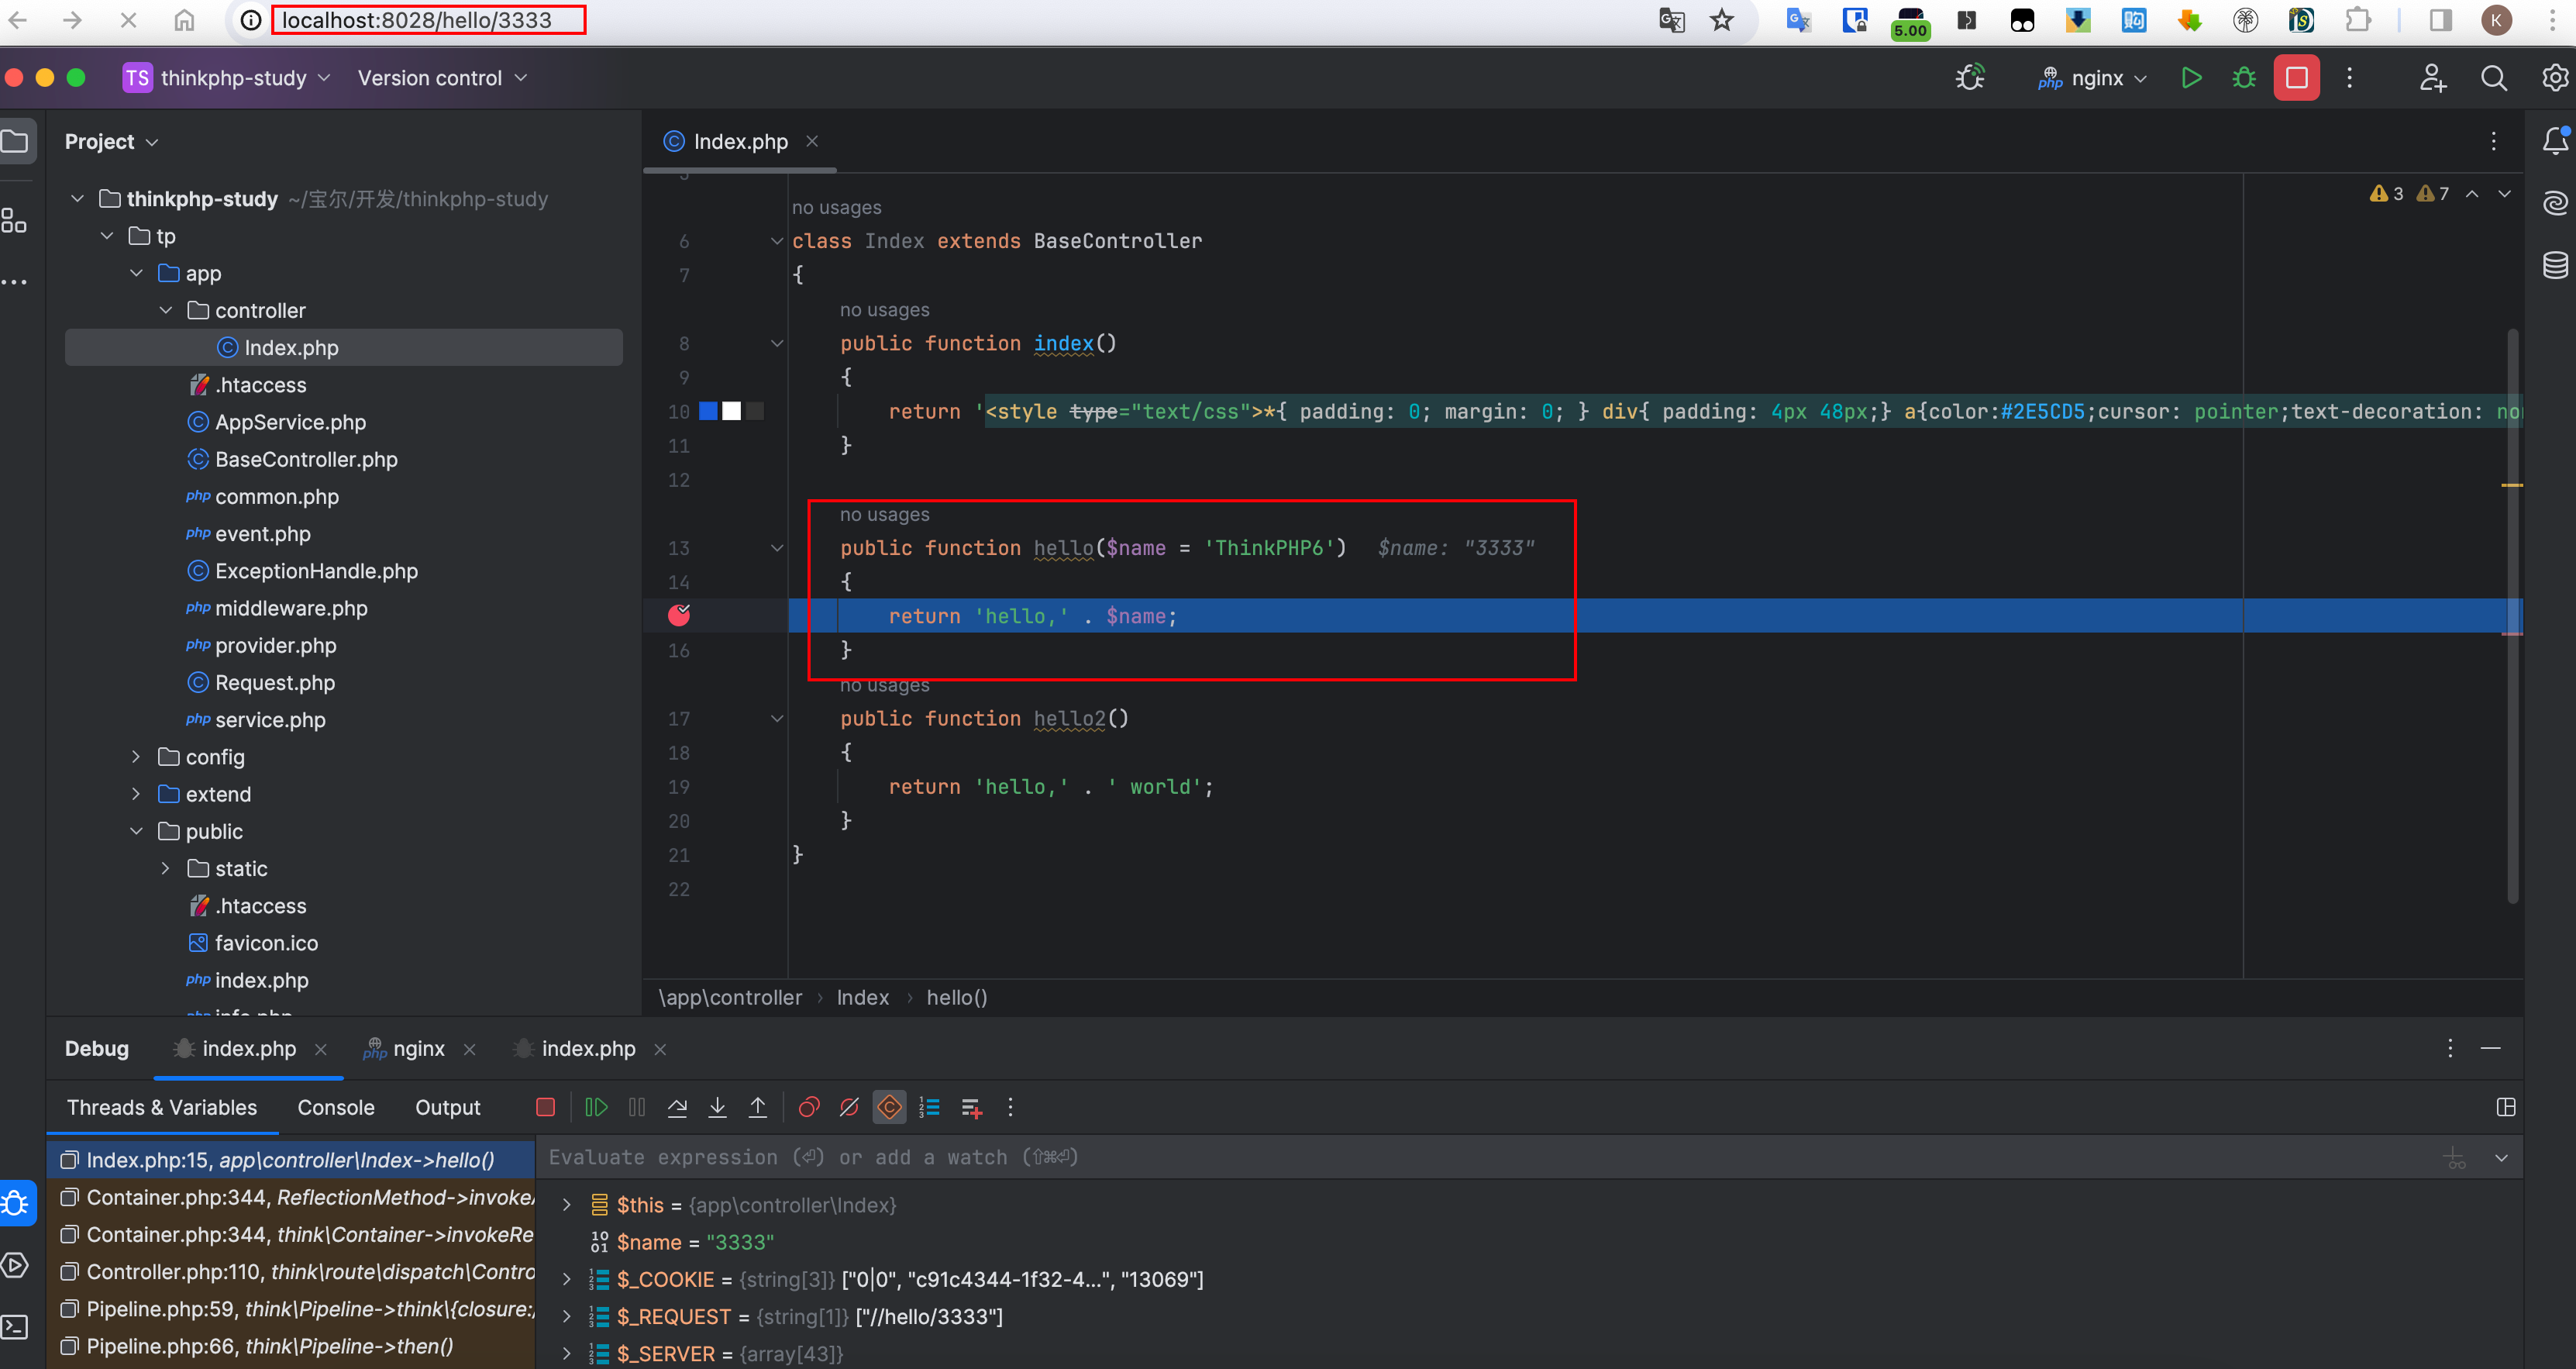Expand the config folder

click(x=136, y=756)
